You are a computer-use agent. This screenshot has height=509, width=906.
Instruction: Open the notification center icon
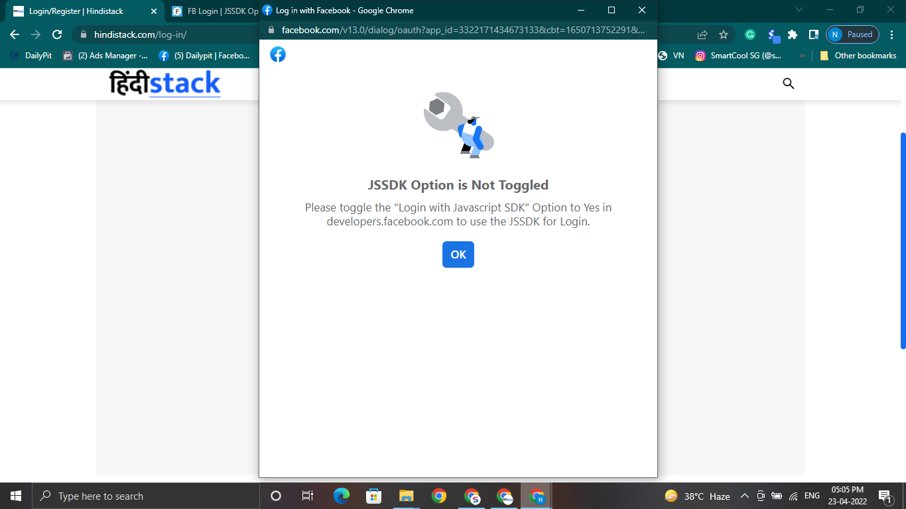click(885, 496)
